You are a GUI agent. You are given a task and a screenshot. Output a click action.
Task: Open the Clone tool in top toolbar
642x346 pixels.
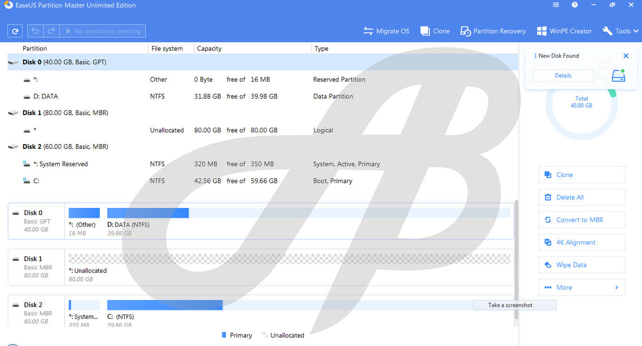pyautogui.click(x=435, y=31)
